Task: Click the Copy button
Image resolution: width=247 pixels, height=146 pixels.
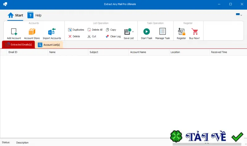Action: 111,30
